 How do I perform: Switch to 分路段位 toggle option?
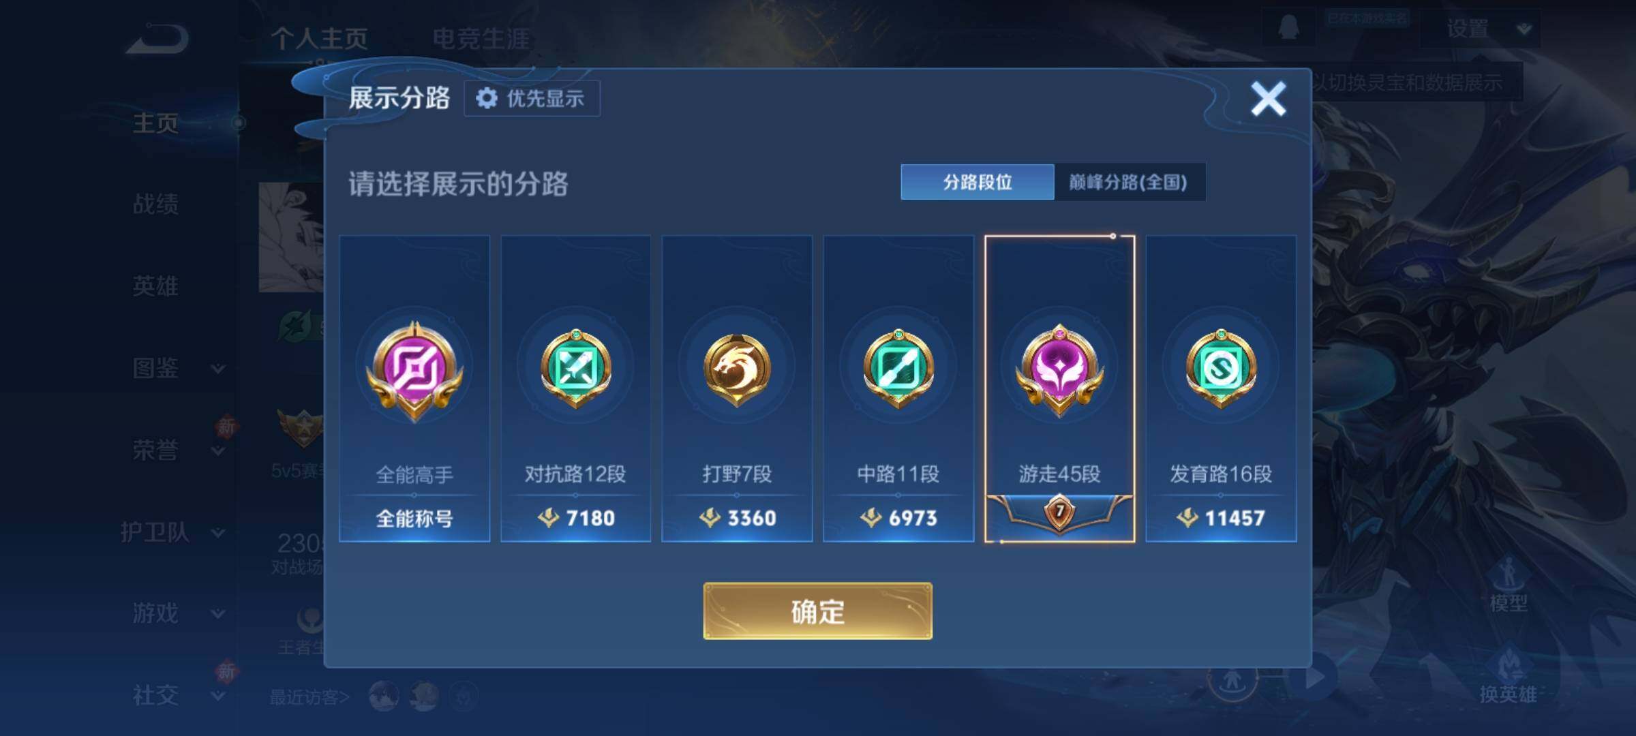[978, 182]
